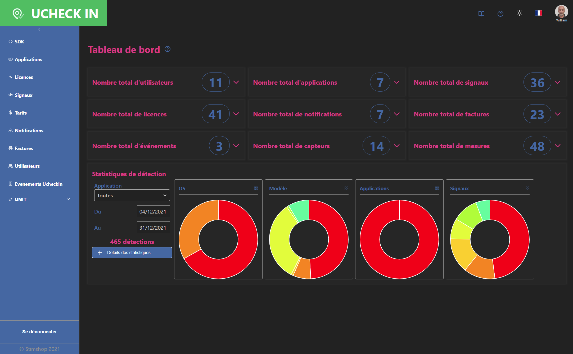
Task: Click the help question mark in header
Action: 500,13
